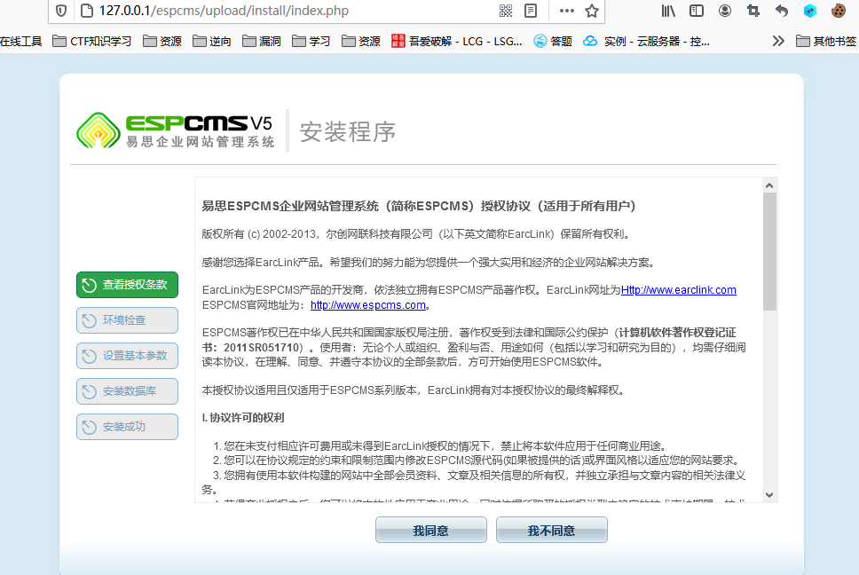Select 安装成功 step
The height and width of the screenshot is (575, 859).
[127, 427]
